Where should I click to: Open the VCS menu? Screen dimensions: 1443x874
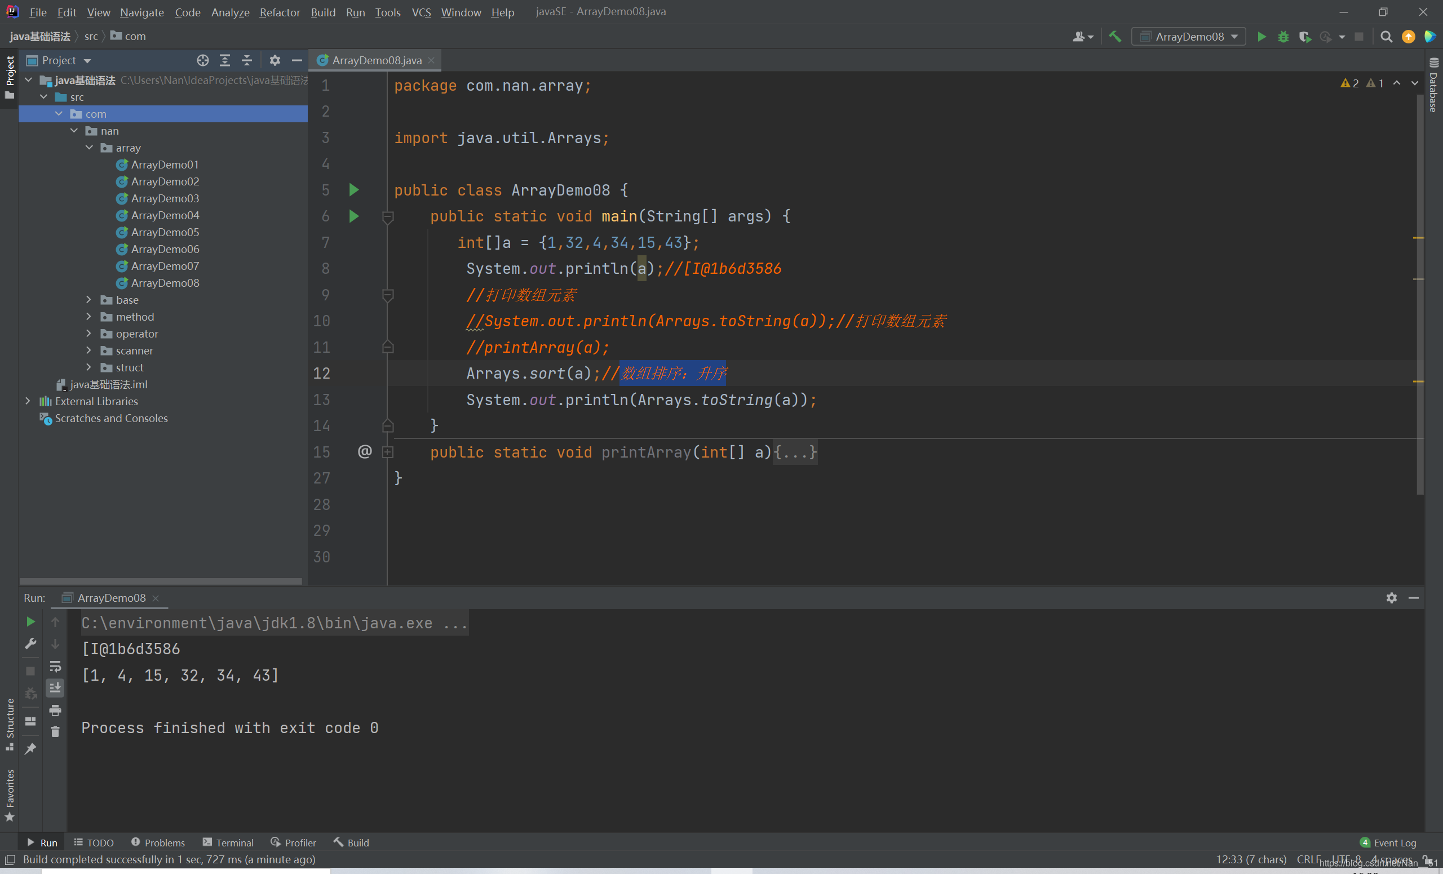coord(422,11)
